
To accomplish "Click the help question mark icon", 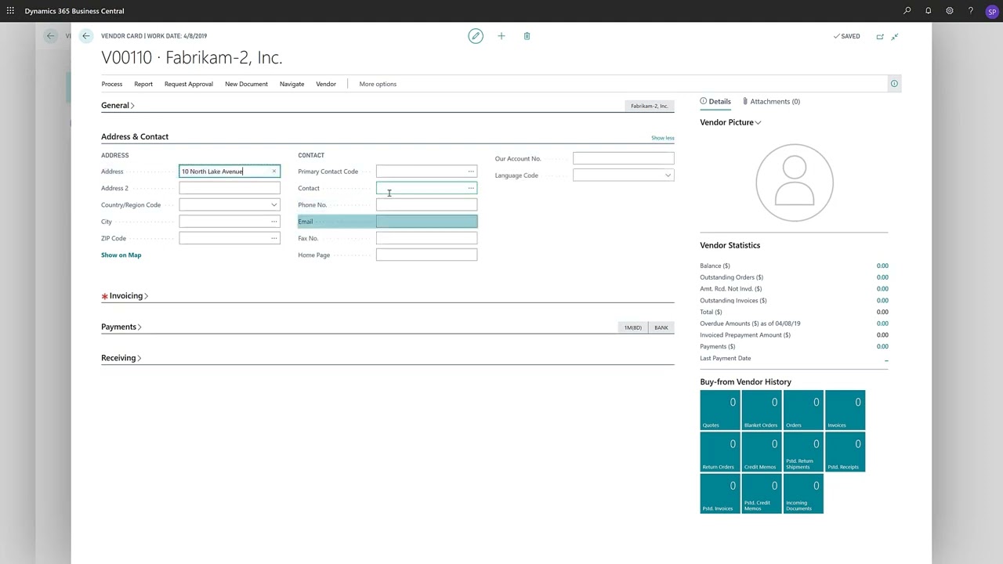I will pyautogui.click(x=971, y=11).
